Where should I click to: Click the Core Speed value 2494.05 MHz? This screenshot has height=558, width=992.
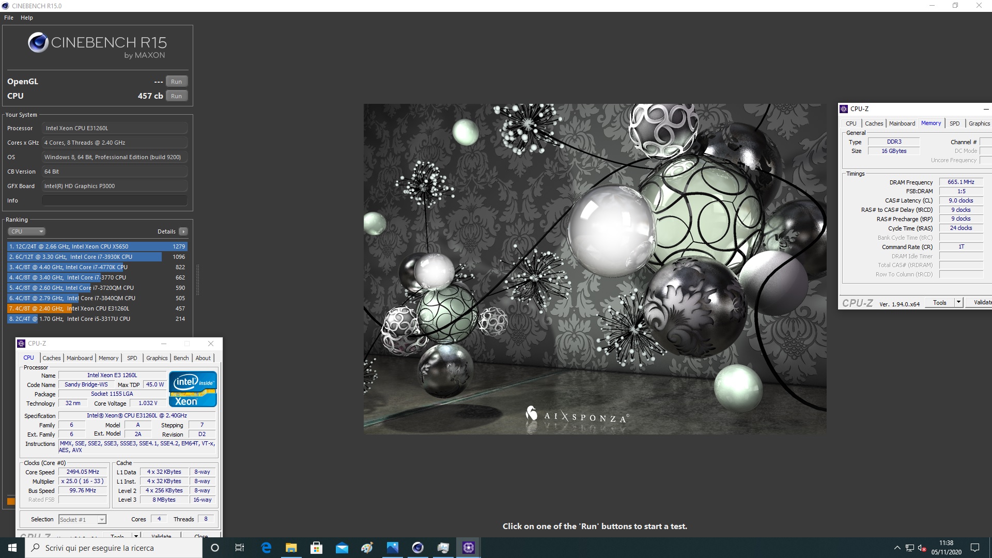tap(83, 472)
